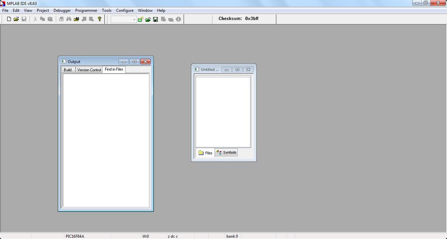447x239 pixels.
Task: Minimize the Untitled project window
Action: (227, 69)
